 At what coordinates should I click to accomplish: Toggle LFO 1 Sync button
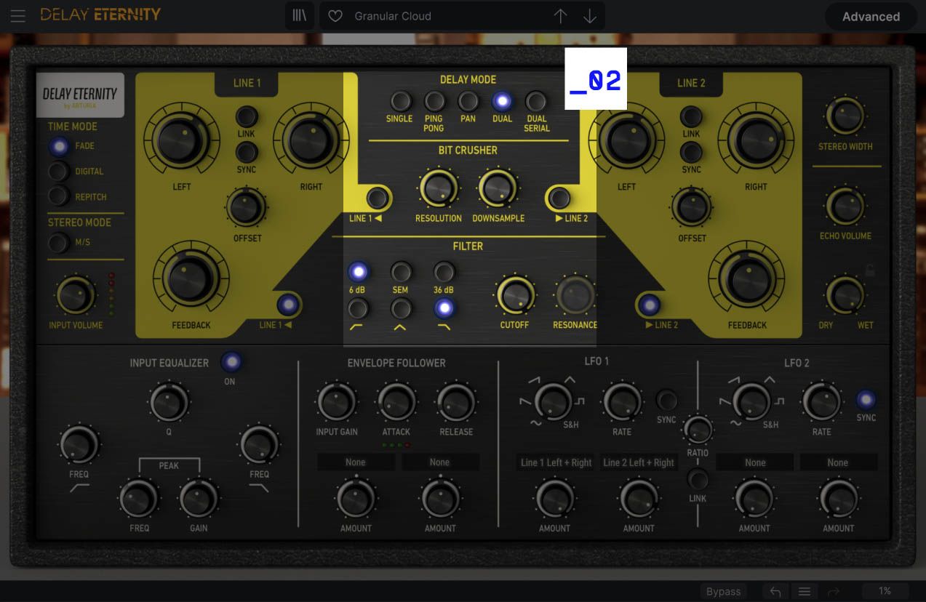666,400
